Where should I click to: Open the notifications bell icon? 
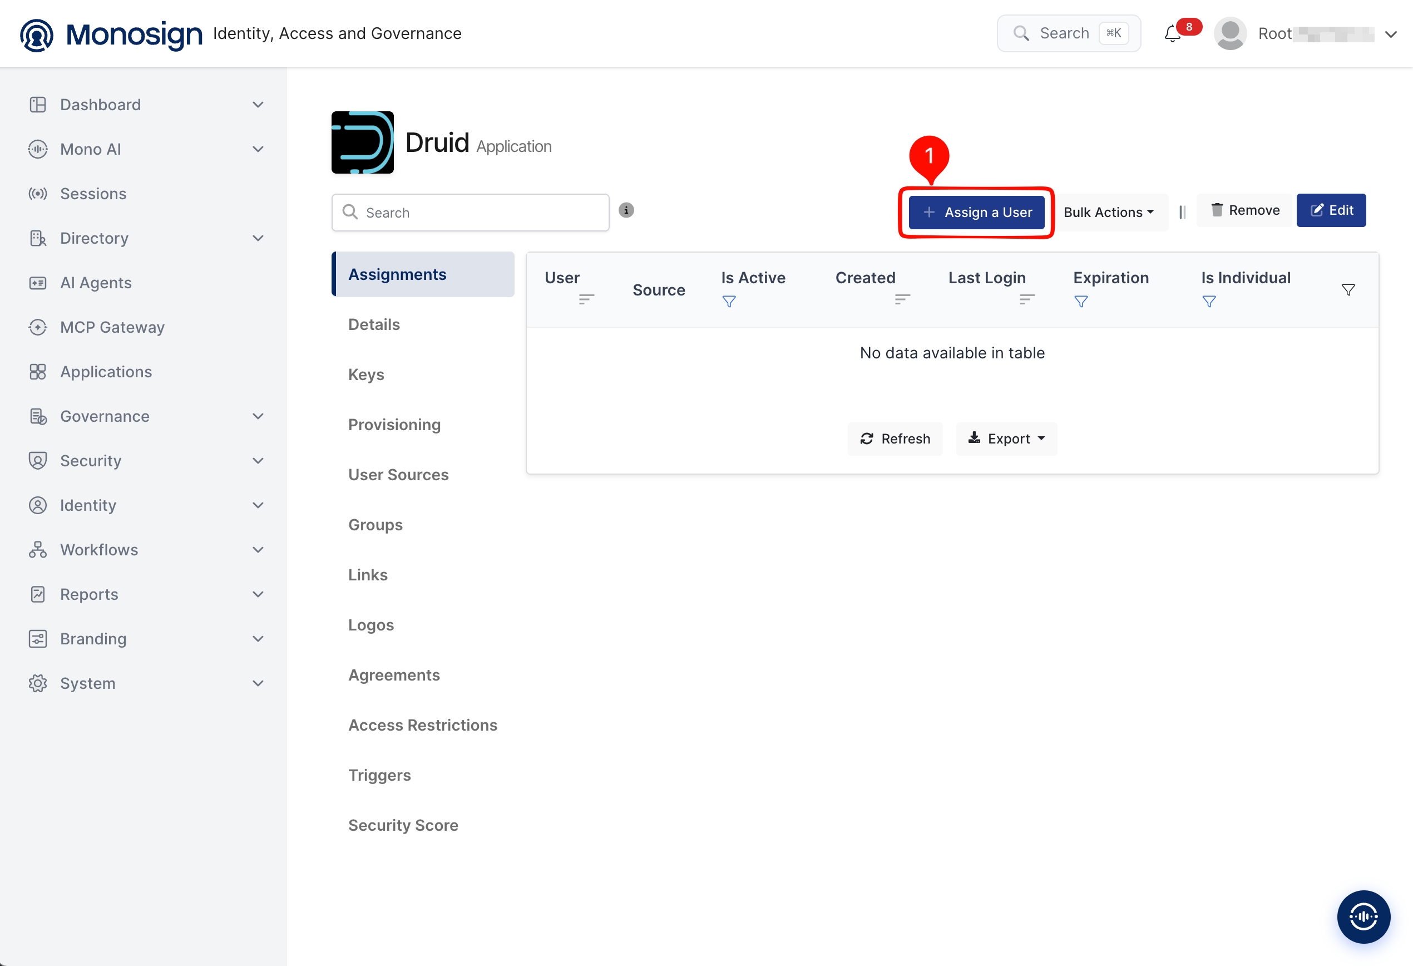tap(1172, 34)
